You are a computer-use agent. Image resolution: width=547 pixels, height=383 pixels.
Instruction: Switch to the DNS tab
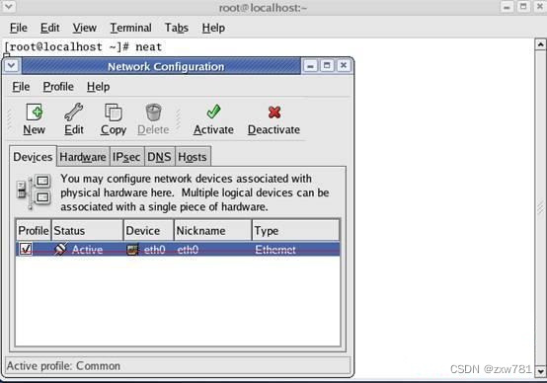pos(159,157)
